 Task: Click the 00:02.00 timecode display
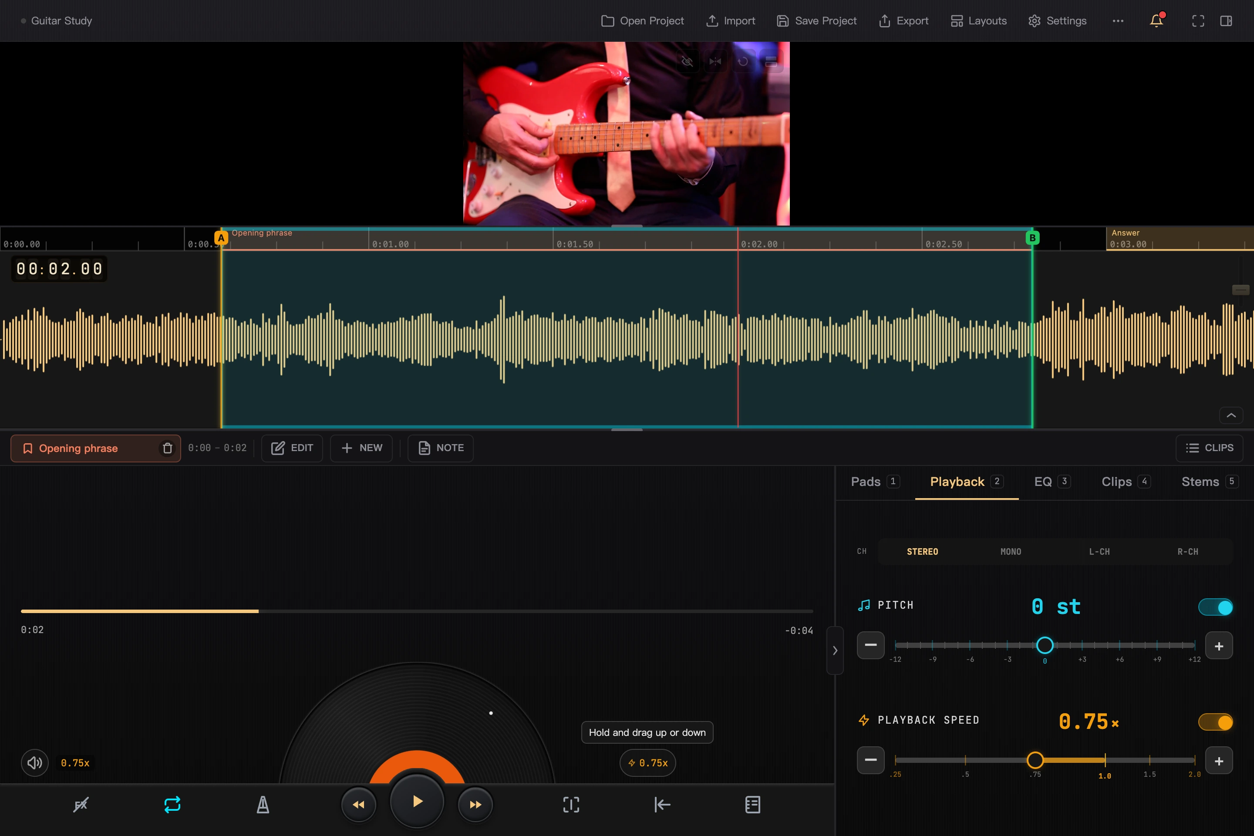59,269
